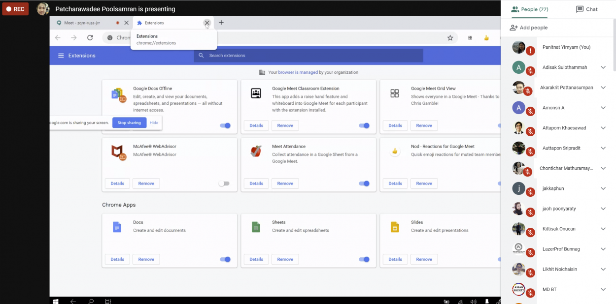The height and width of the screenshot is (304, 616).
Task: Bookmark the page with the star icon
Action: pyautogui.click(x=450, y=38)
